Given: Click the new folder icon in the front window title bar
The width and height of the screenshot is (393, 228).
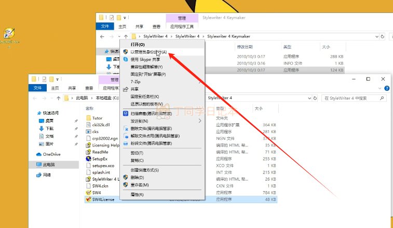Looking at the screenshot, I should [x=51, y=79].
